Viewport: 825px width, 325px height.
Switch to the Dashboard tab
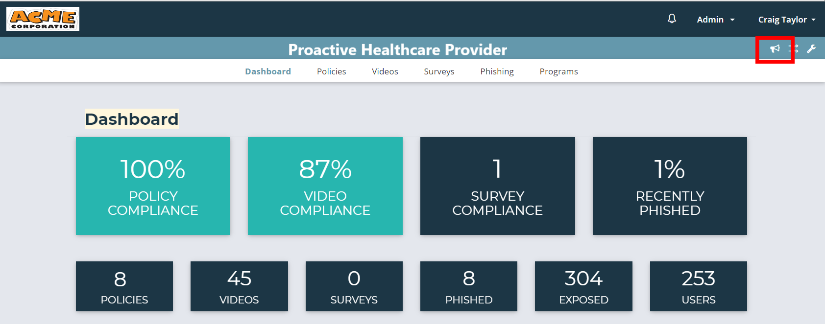click(x=268, y=71)
